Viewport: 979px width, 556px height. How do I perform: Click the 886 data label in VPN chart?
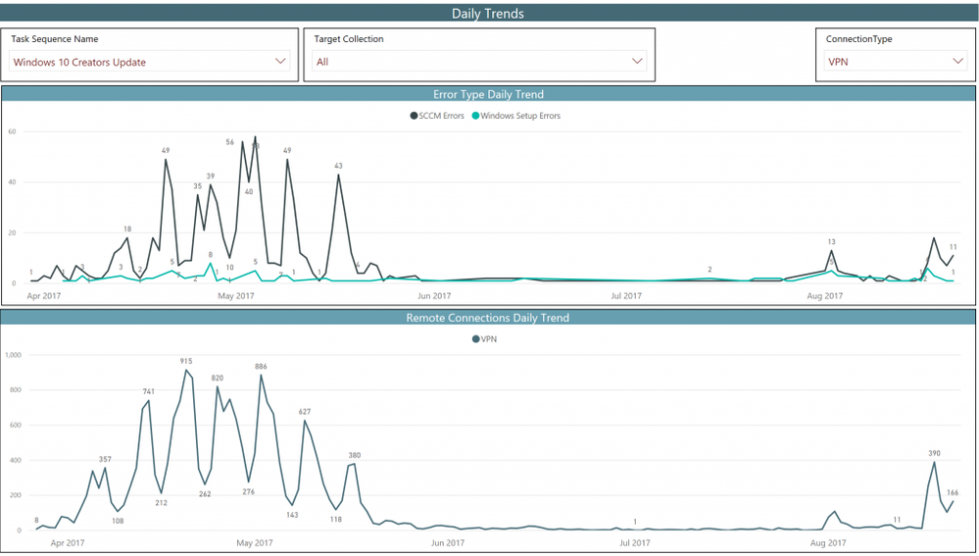(x=261, y=367)
